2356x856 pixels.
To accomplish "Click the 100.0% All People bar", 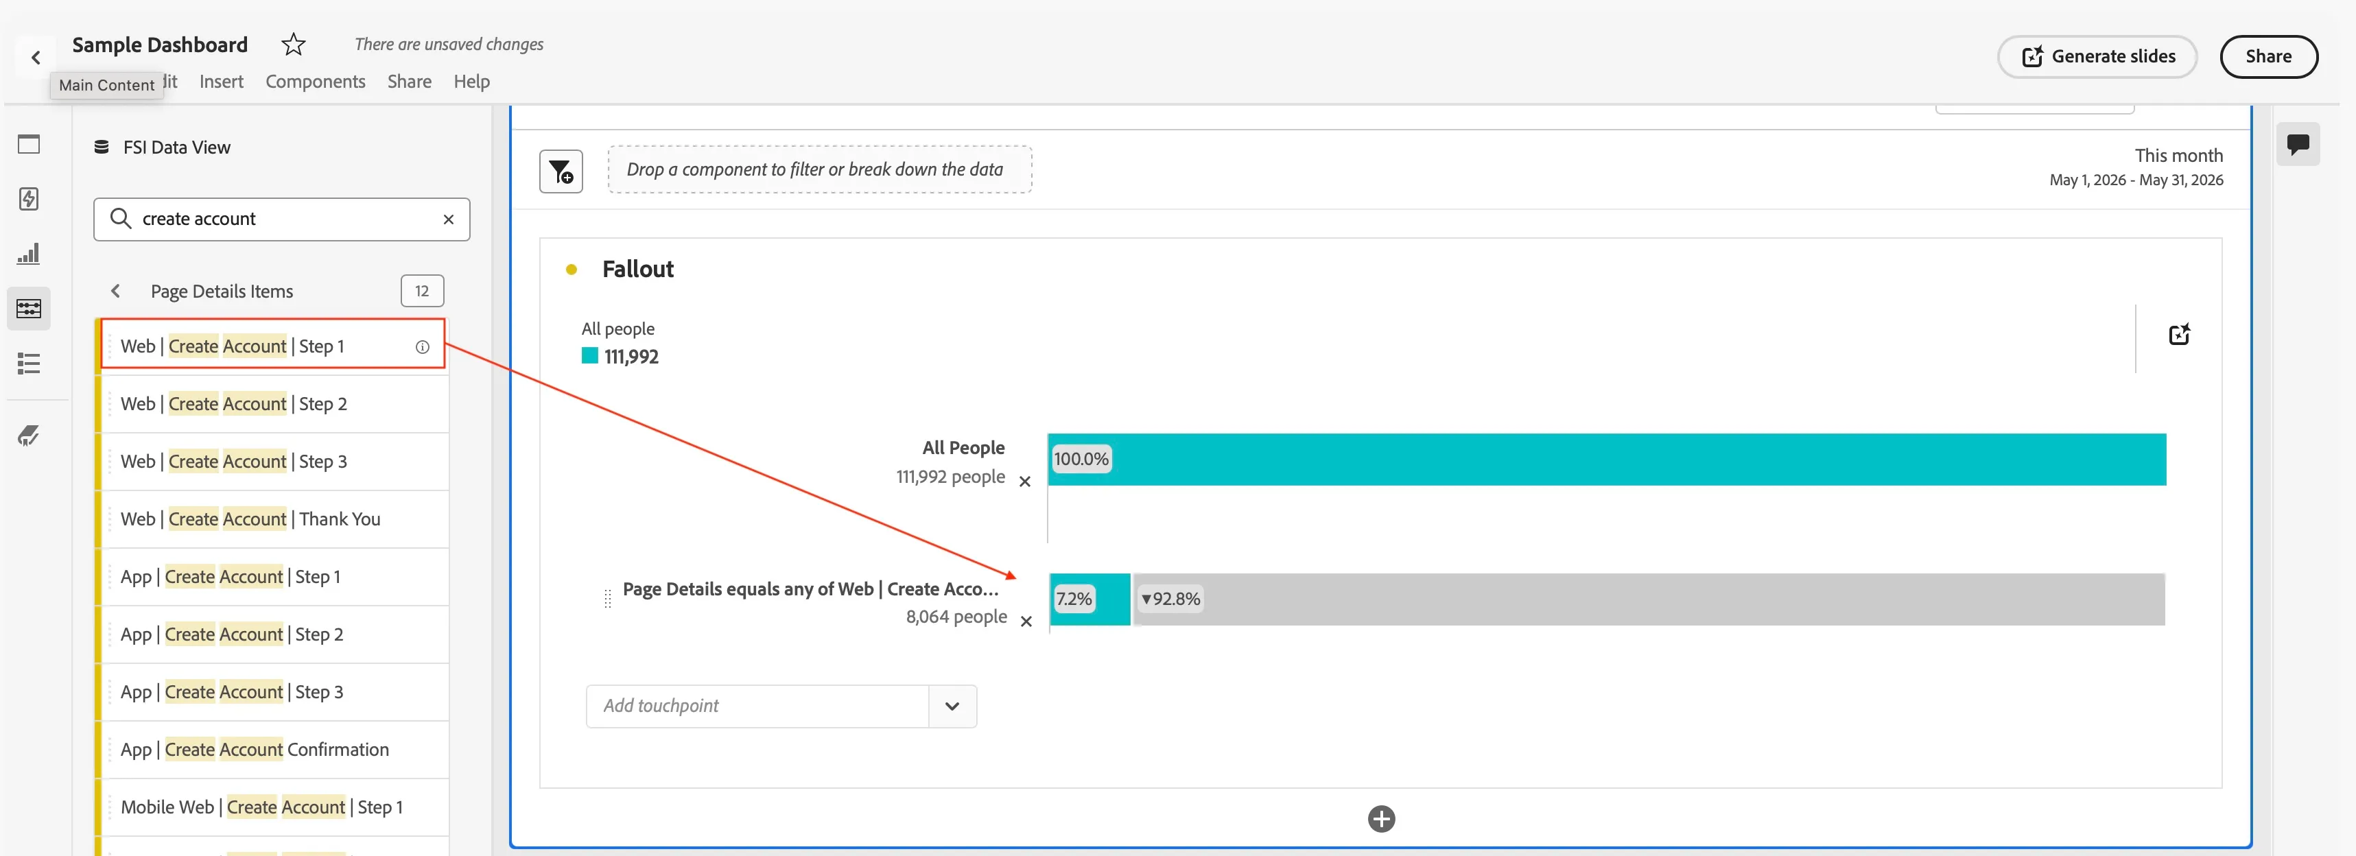I will point(1607,459).
